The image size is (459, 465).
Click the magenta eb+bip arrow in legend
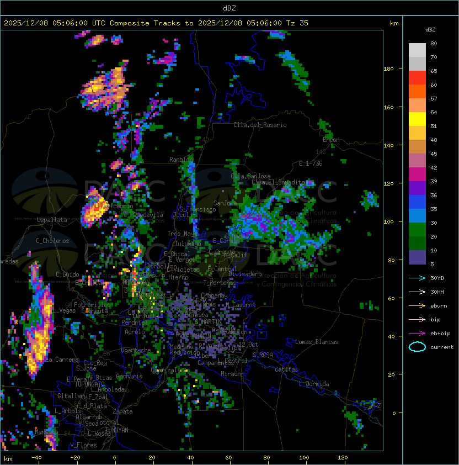tap(417, 334)
